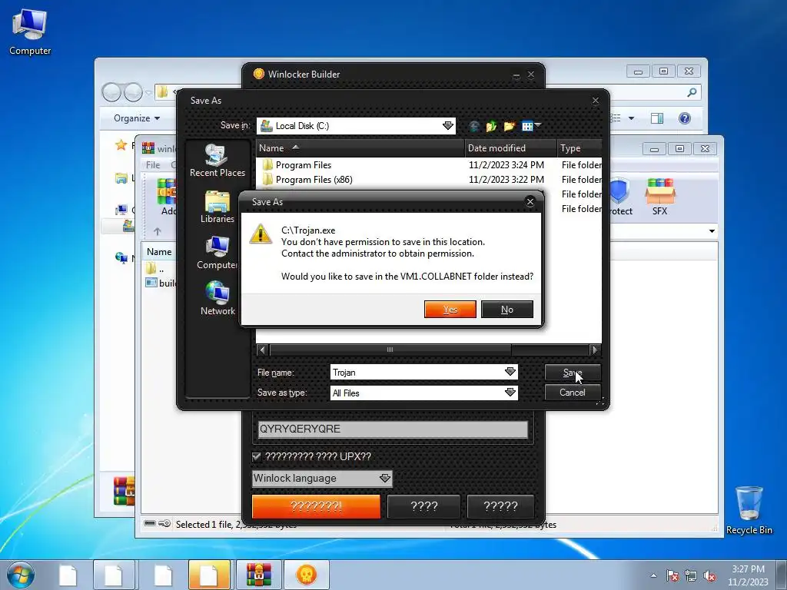Expand the Save as type dropdown
Viewport: 787px width, 590px height.
click(510, 393)
